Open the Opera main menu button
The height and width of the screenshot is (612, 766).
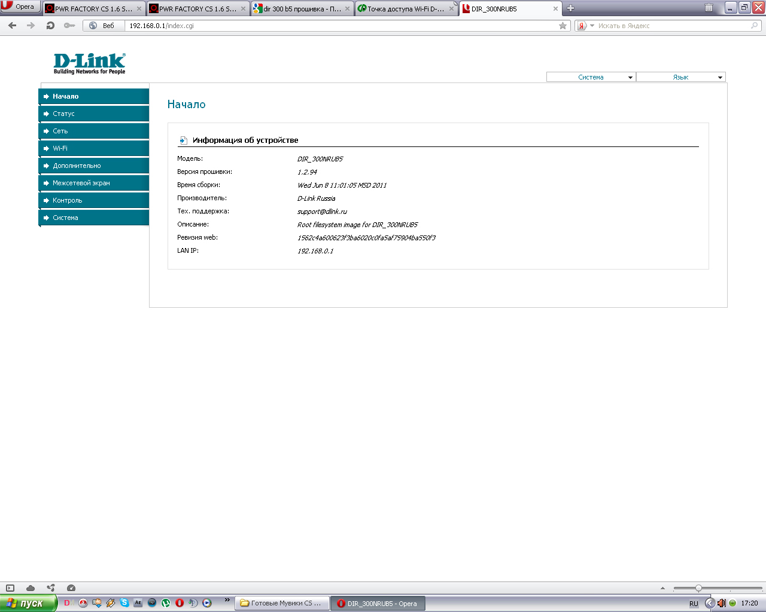point(20,7)
